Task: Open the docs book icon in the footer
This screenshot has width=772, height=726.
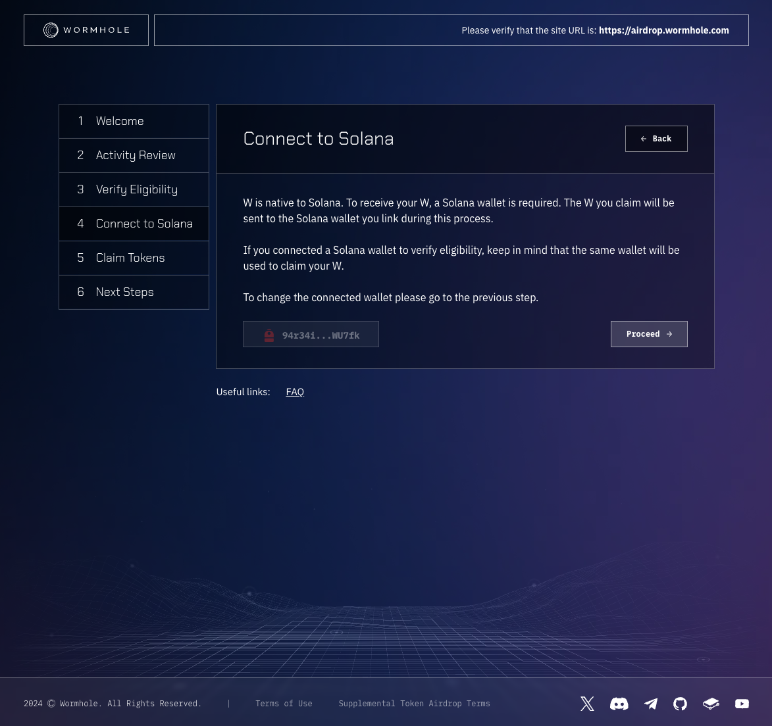Action: (710, 704)
